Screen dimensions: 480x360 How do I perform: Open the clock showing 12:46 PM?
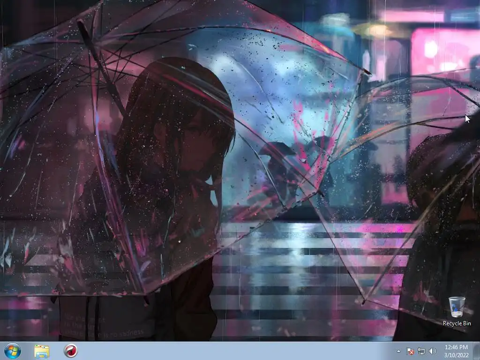pyautogui.click(x=456, y=351)
